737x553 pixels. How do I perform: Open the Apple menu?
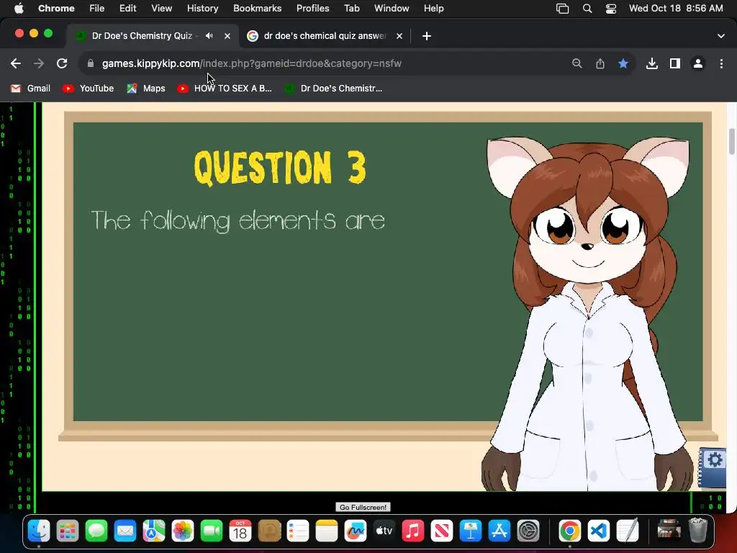[x=19, y=9]
